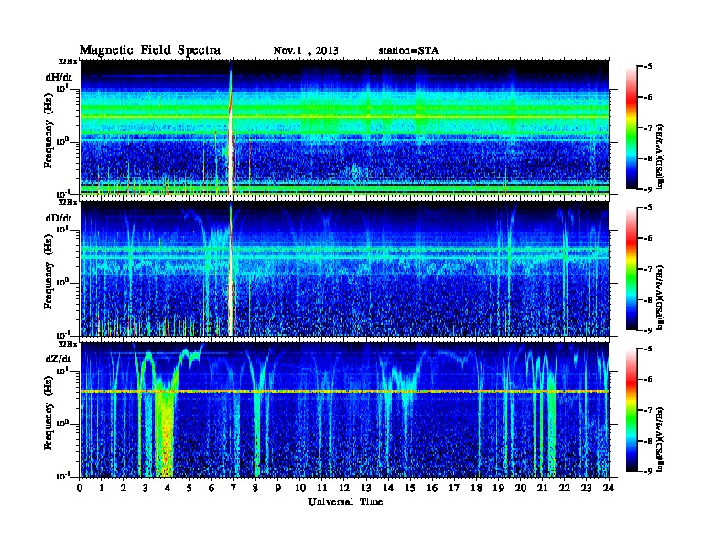Click the dH/dt panel color scale bar

632,128
